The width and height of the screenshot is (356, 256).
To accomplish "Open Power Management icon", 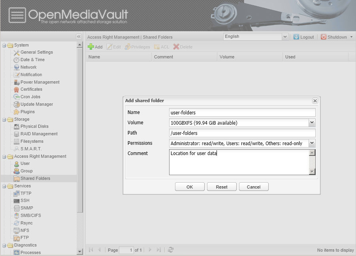I will (x=17, y=82).
